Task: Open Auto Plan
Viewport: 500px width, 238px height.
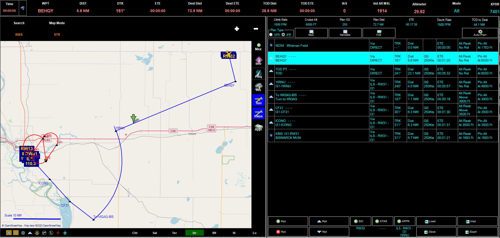Action: (x=480, y=33)
